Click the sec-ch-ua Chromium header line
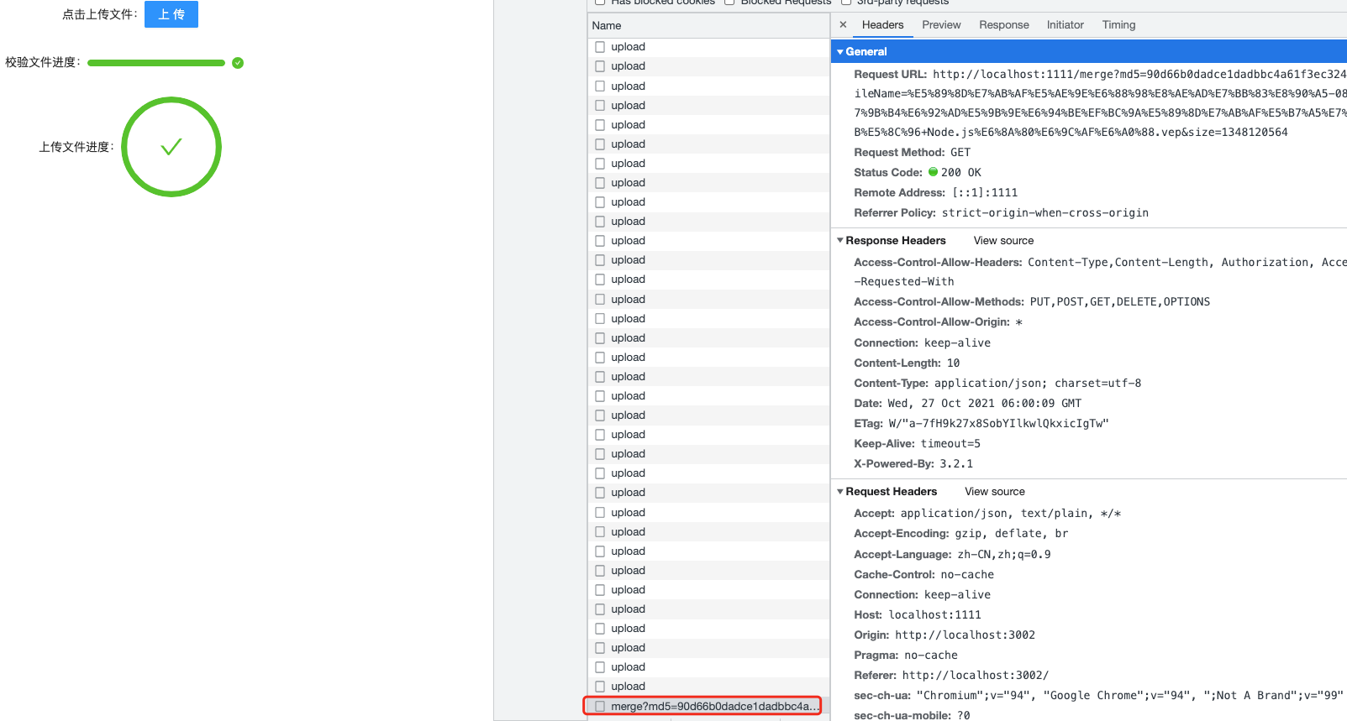 [x=1099, y=695]
